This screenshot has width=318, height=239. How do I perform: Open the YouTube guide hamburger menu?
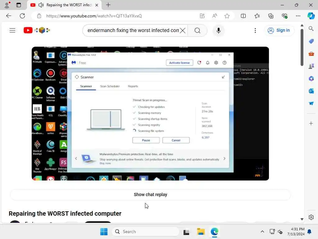tap(12, 30)
